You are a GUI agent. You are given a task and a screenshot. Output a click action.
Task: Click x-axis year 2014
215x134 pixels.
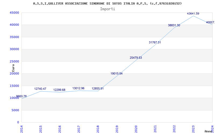[22, 129]
